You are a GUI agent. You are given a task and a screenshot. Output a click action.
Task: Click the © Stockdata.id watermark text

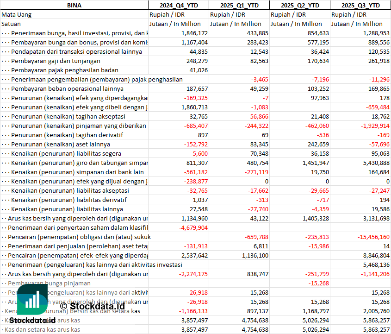[93, 306]
